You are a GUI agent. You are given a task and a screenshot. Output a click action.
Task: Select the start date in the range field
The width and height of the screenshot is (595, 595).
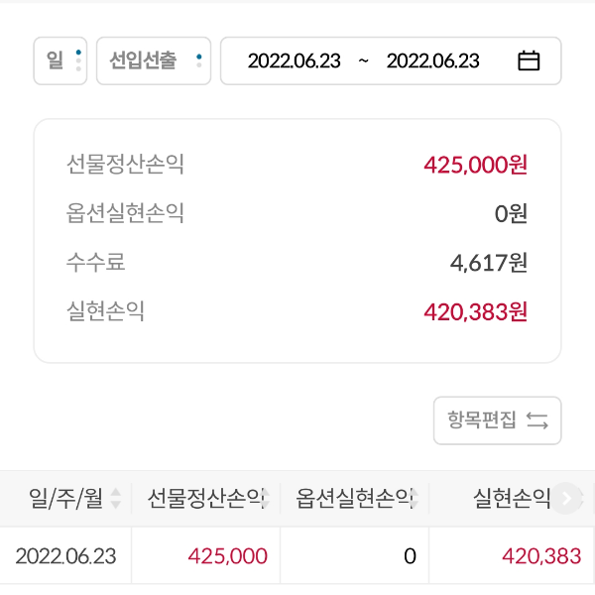[294, 61]
